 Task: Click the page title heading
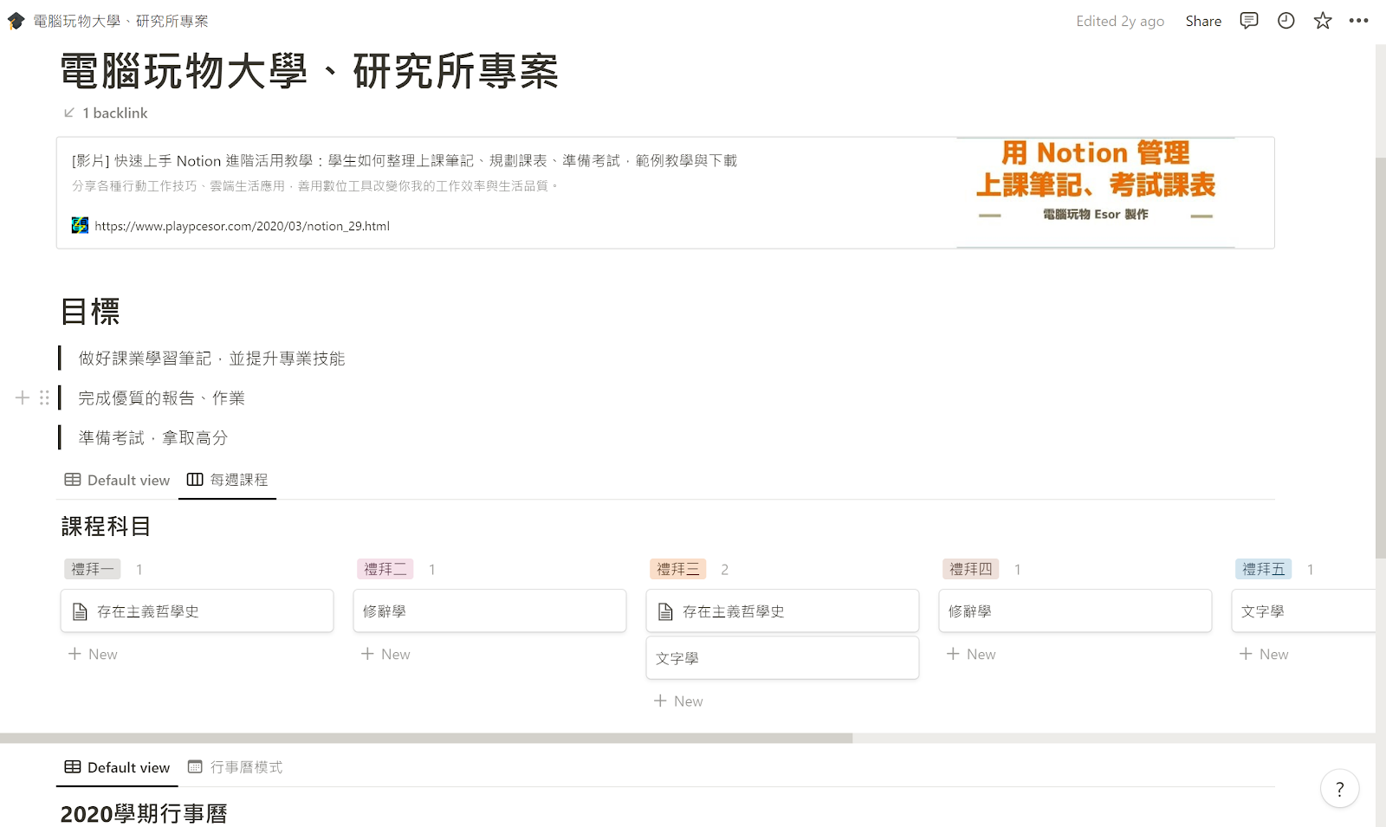309,71
